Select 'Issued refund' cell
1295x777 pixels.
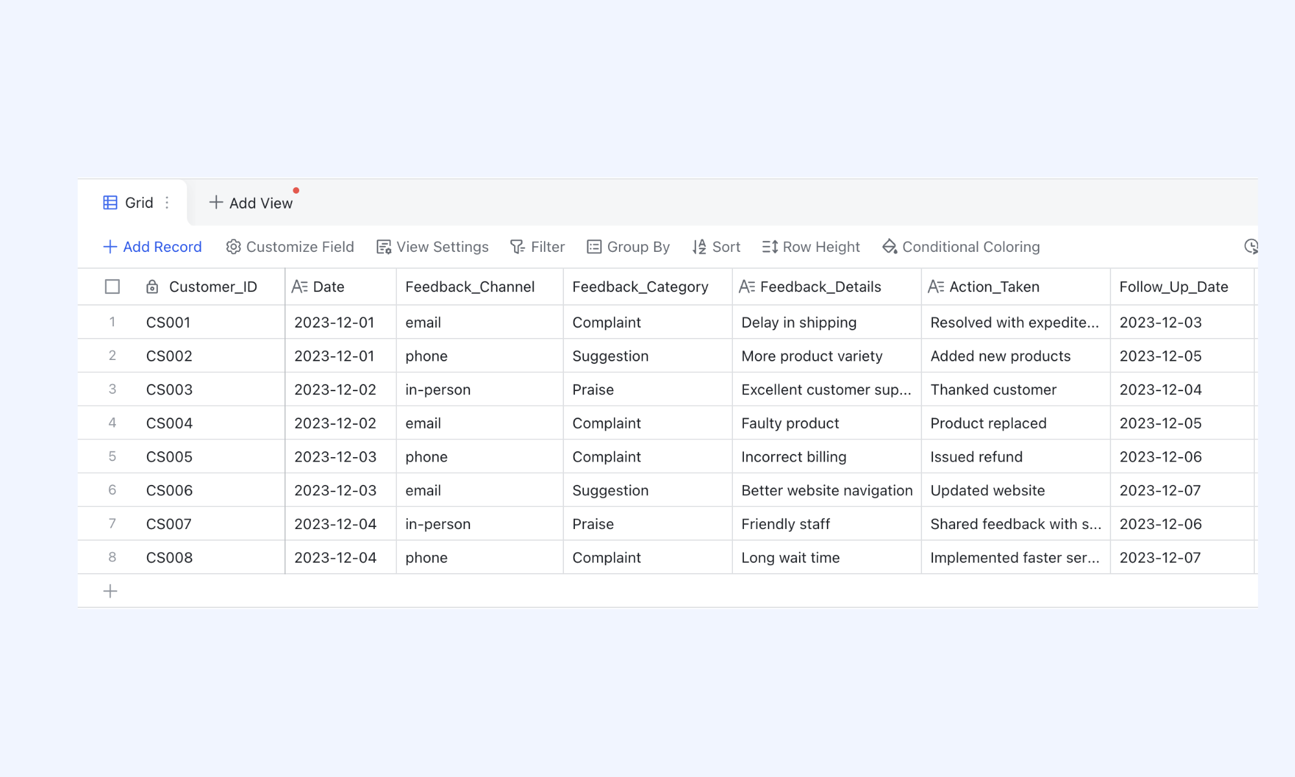tap(1016, 456)
